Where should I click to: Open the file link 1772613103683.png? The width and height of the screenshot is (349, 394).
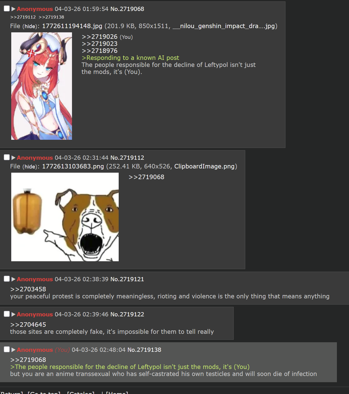point(73,166)
